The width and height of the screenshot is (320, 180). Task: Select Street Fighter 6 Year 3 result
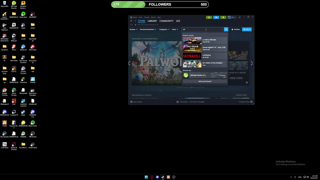tap(205, 48)
